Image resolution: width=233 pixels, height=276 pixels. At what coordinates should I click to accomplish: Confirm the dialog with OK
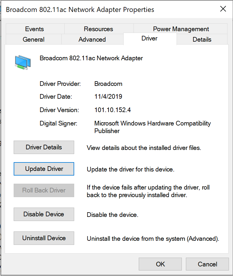click(x=160, y=264)
